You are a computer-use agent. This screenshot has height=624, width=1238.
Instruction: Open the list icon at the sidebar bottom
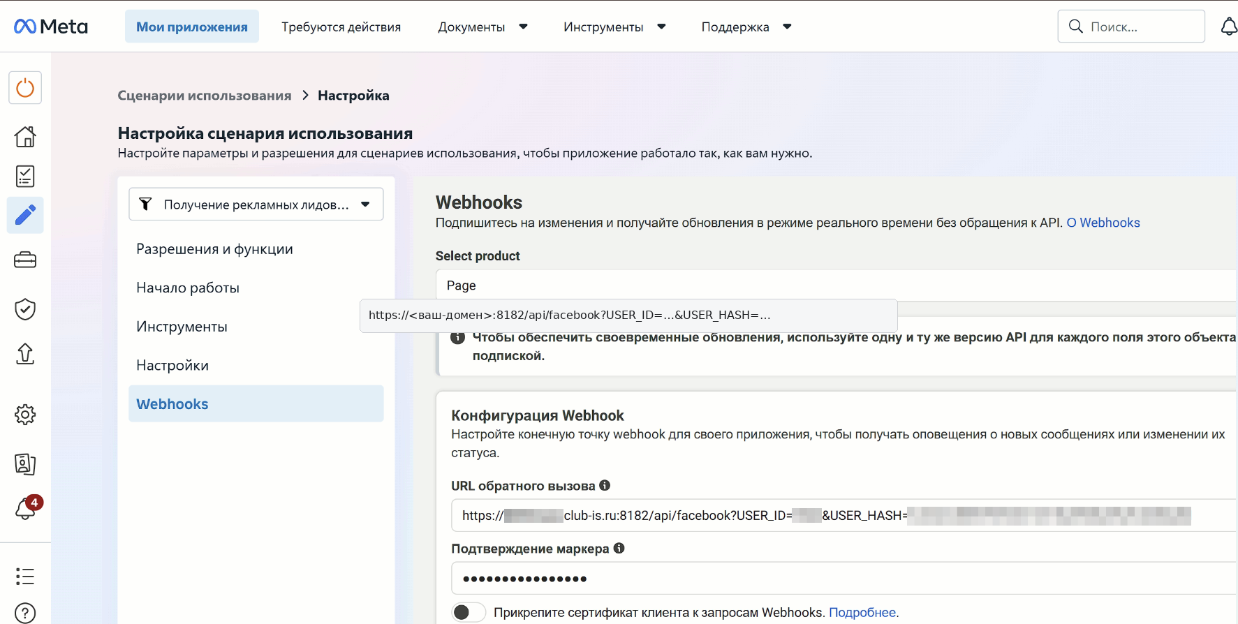25,577
